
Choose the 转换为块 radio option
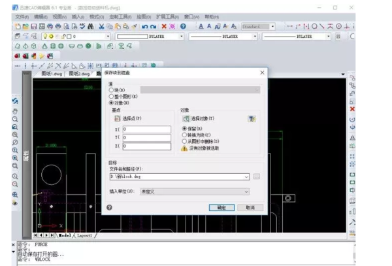(x=184, y=135)
